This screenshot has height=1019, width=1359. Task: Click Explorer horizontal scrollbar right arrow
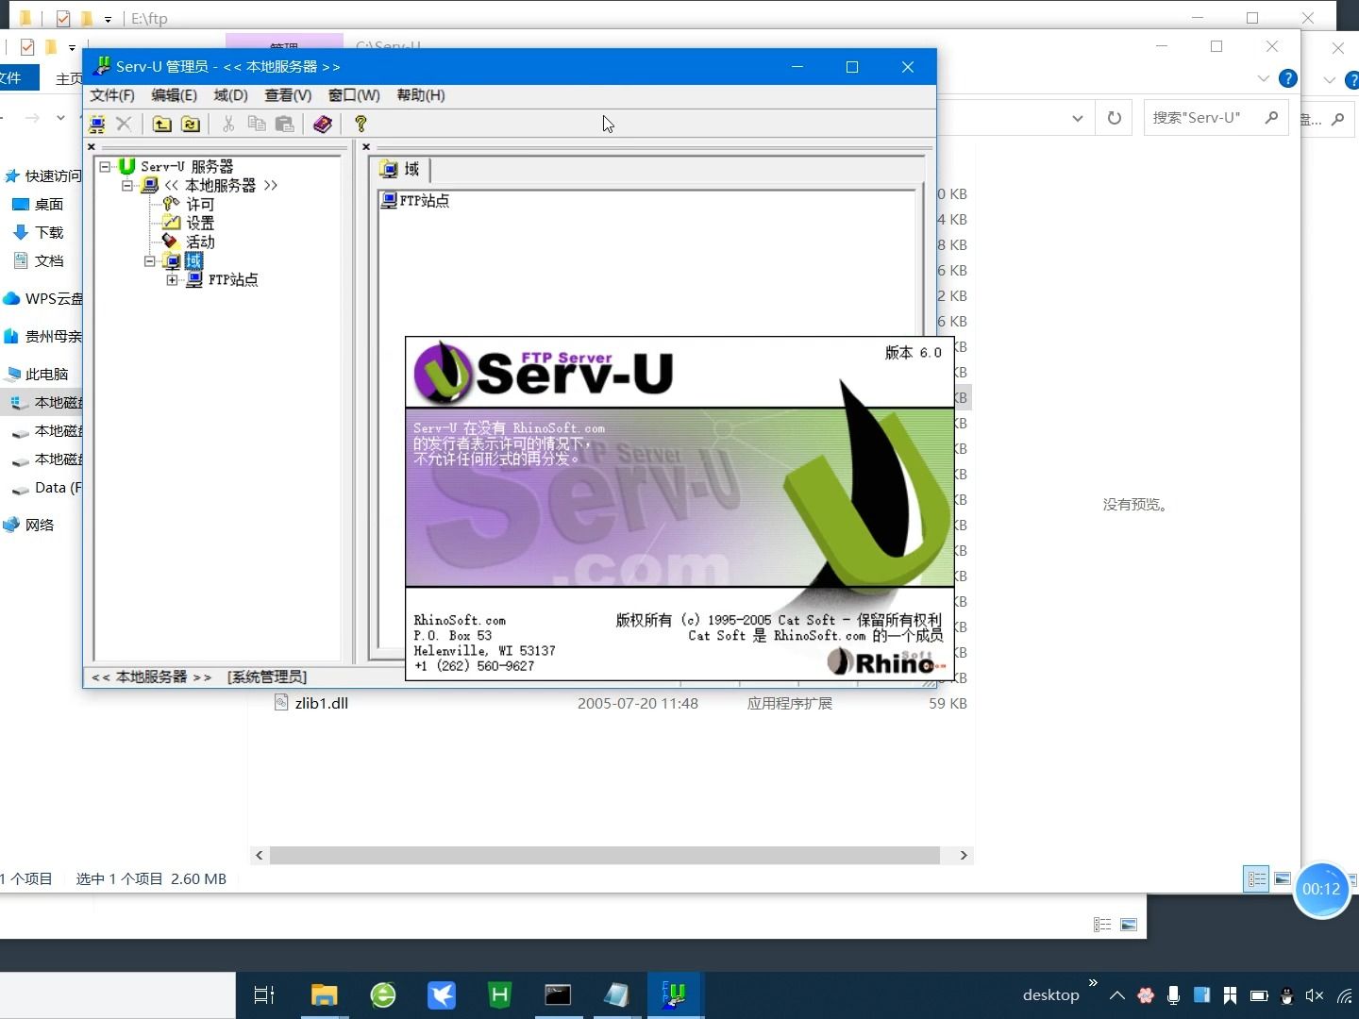[964, 855]
